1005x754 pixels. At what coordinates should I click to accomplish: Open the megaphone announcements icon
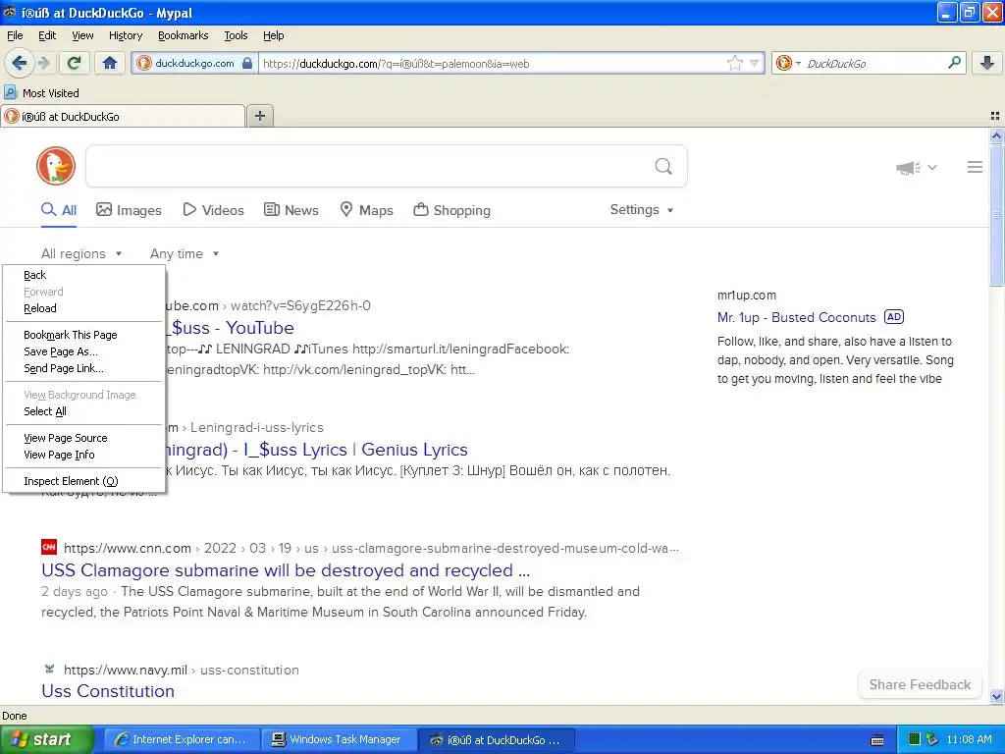pos(908,168)
